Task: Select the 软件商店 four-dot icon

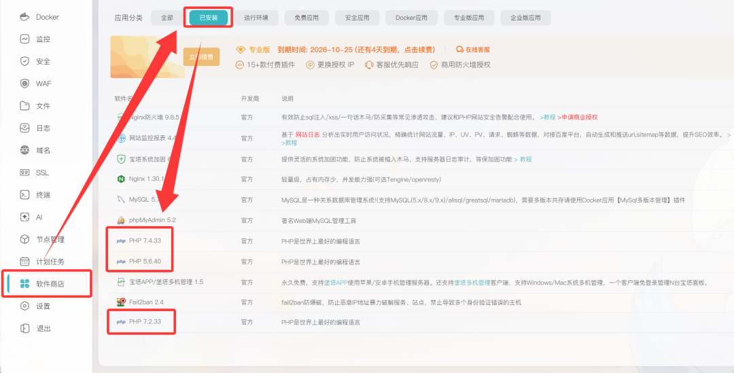Action: [x=25, y=283]
